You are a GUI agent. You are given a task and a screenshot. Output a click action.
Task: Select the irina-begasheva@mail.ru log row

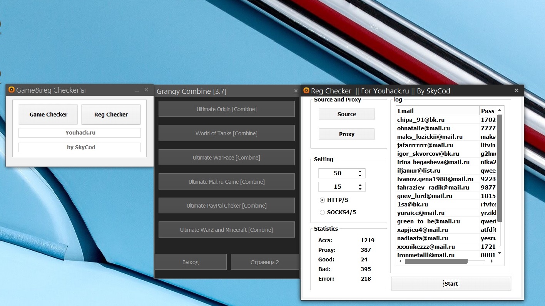coord(446,162)
